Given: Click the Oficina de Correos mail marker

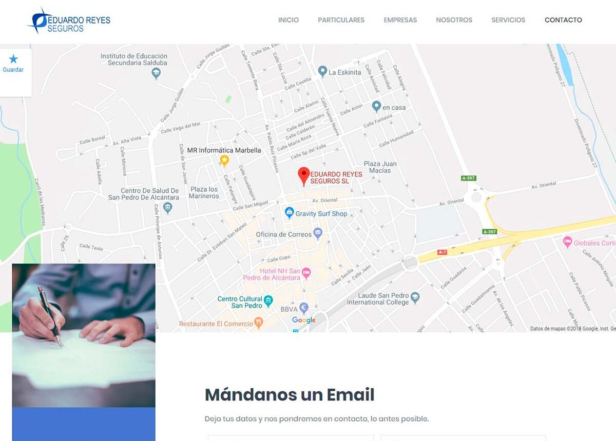Looking at the screenshot, I should click(x=318, y=233).
